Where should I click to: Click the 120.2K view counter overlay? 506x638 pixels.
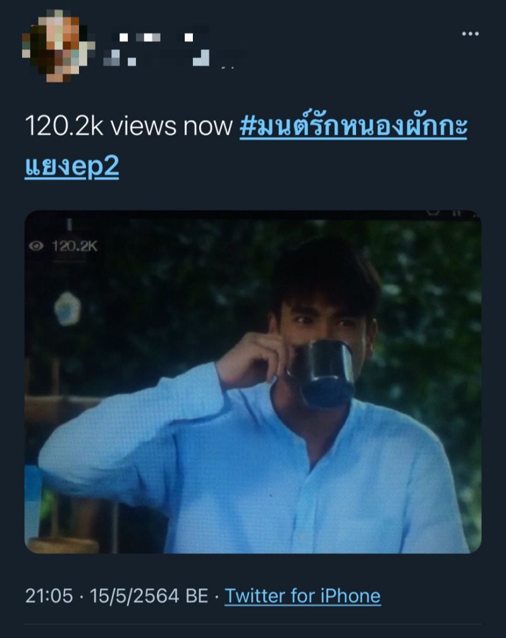(74, 246)
